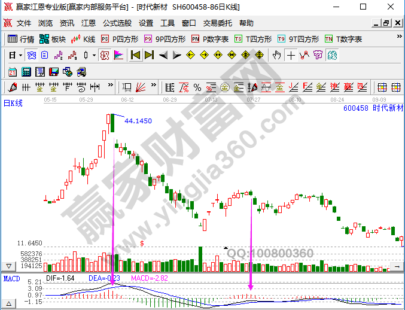Click the MACD indicator label
This screenshot has height=310, width=405.
point(12,278)
